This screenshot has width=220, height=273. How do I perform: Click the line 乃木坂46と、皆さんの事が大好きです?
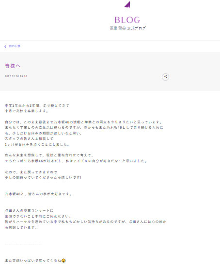point(38,194)
